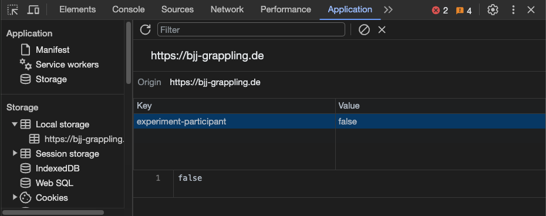Open DevTools settings gear
The width and height of the screenshot is (546, 216).
click(493, 10)
